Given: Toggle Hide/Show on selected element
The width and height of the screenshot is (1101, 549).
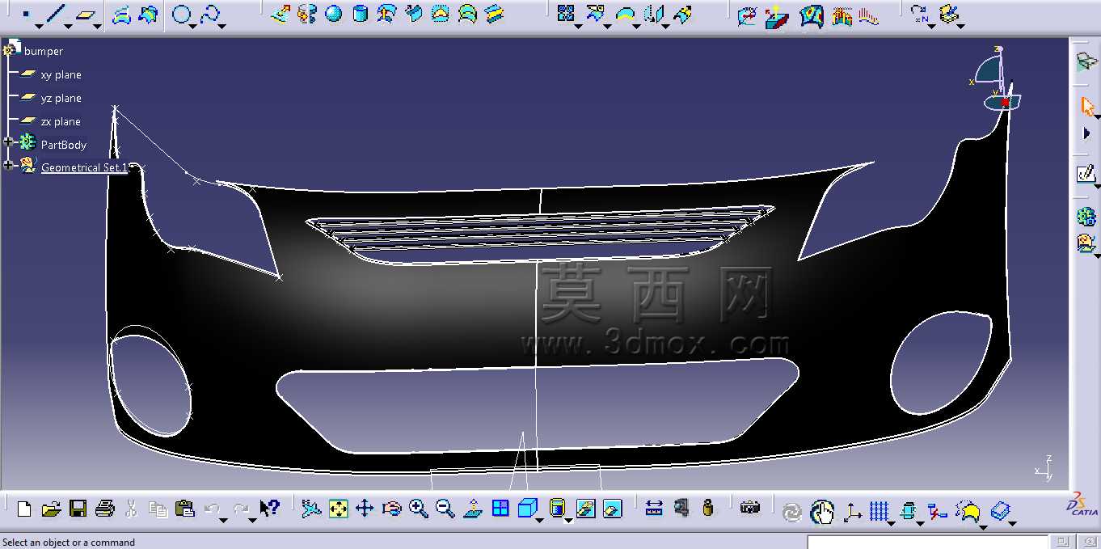Looking at the screenshot, I should point(585,509).
